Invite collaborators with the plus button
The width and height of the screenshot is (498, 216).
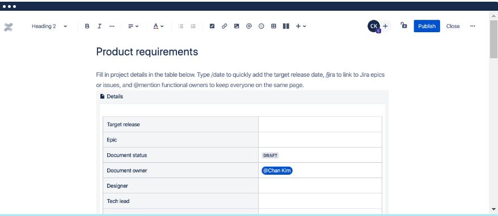385,26
